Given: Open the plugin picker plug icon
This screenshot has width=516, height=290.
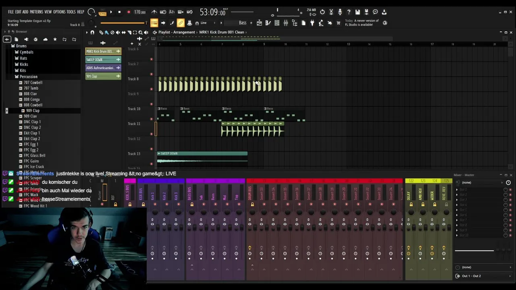Looking at the screenshot, I should point(312,23).
